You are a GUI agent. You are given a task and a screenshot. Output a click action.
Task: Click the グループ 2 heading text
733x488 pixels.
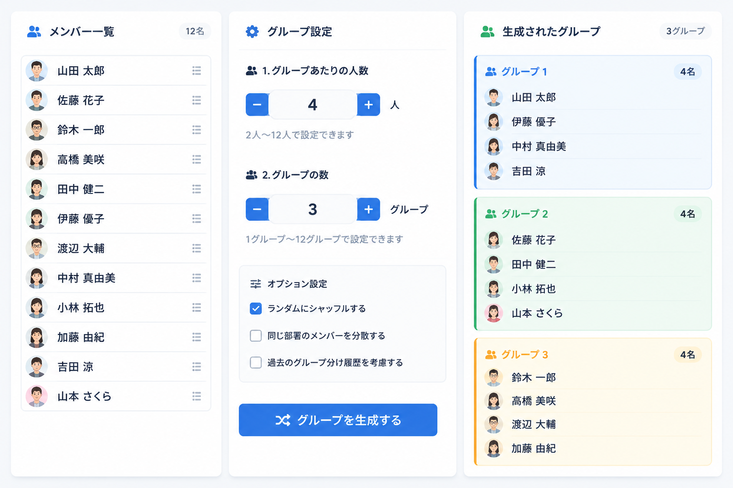(x=524, y=214)
